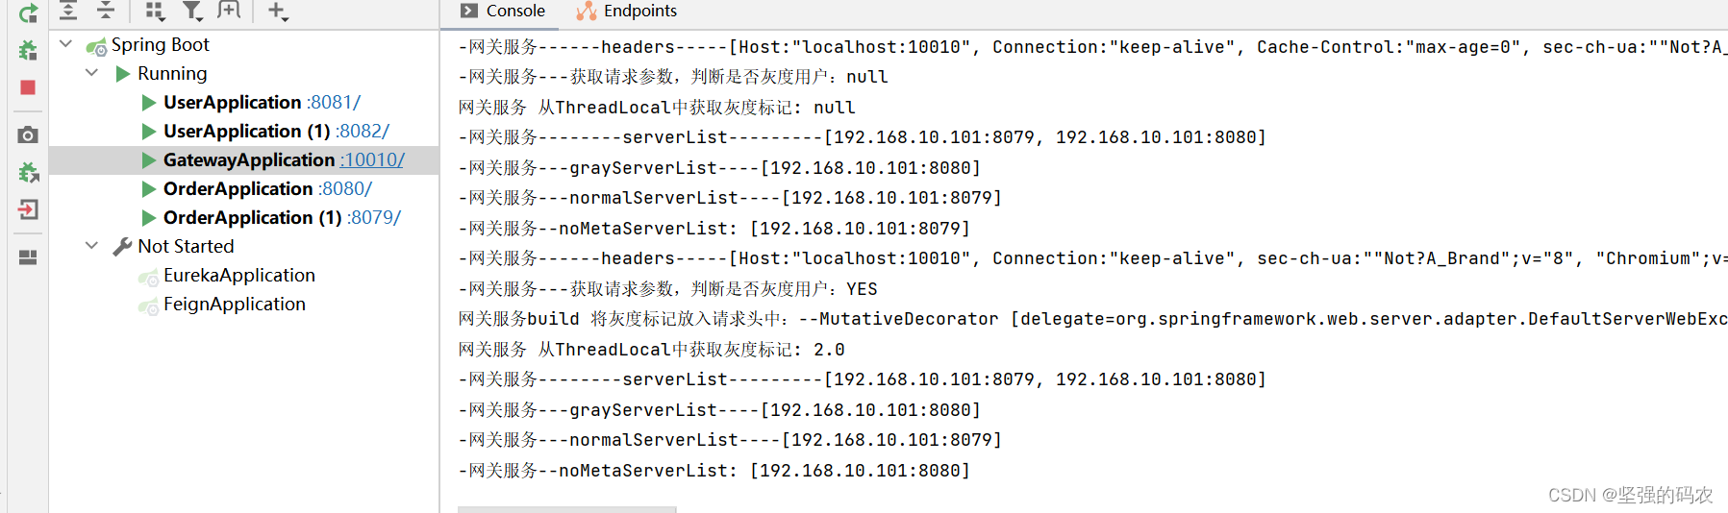Open the GatewayApplication :10010/ port link
This screenshot has width=1728, height=513.
(374, 159)
